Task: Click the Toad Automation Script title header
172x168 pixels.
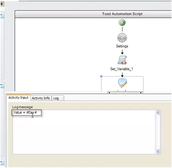Action: point(122,14)
